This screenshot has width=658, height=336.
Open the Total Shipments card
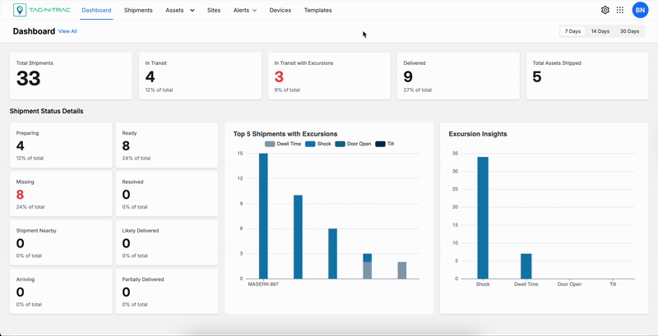pos(71,76)
